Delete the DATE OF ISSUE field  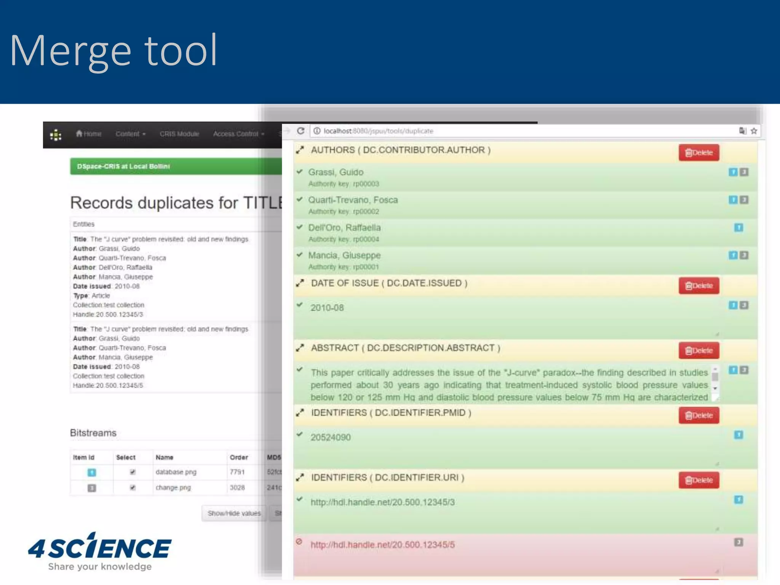pos(699,286)
